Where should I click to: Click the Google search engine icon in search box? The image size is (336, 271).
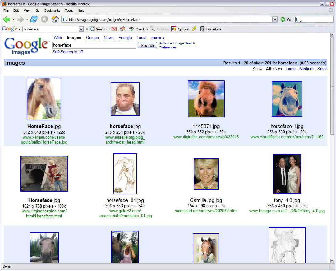[298, 19]
